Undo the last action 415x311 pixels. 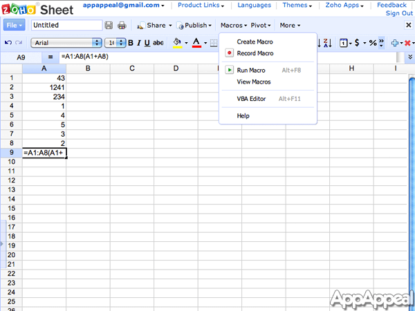tap(8, 43)
